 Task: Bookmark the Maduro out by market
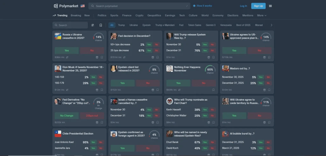click(269, 90)
